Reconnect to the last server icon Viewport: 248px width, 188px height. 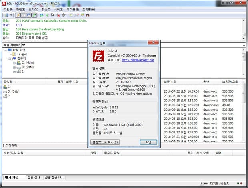pos(64,15)
